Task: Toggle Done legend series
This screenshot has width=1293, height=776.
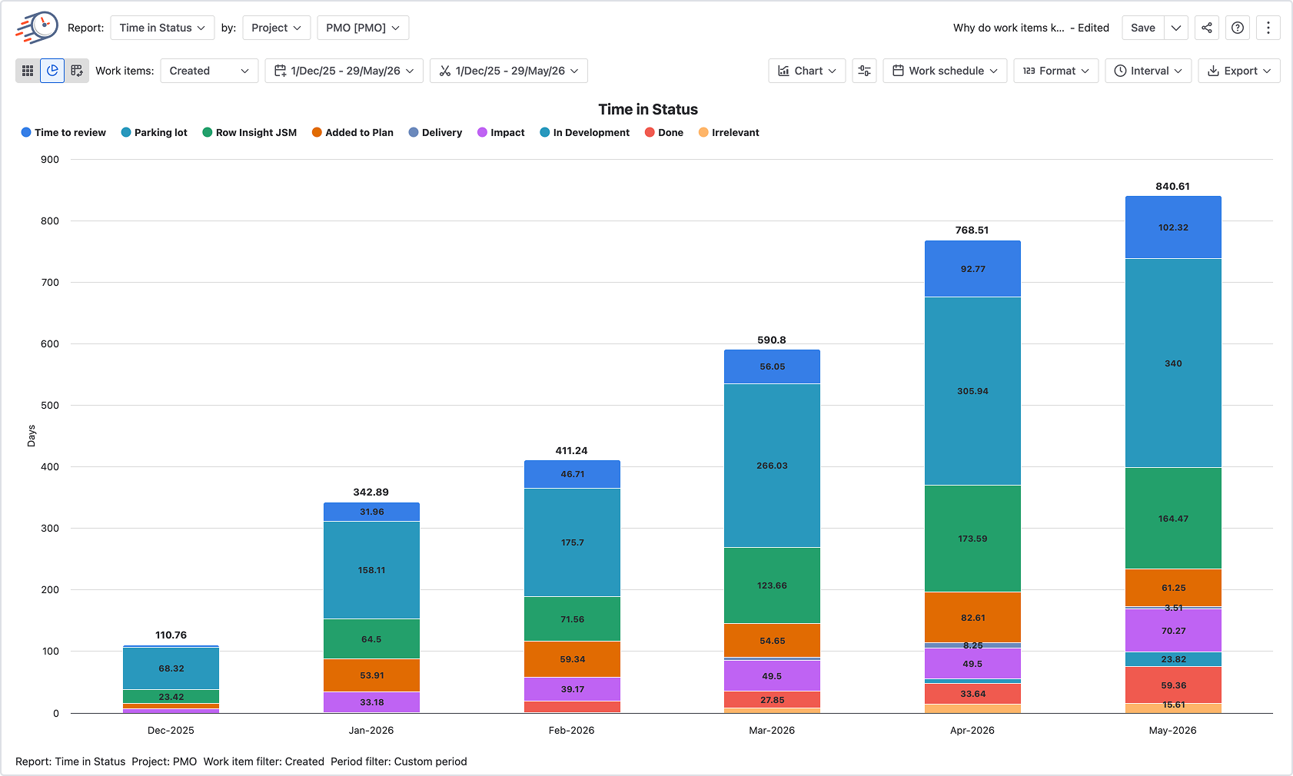Action: coord(663,132)
